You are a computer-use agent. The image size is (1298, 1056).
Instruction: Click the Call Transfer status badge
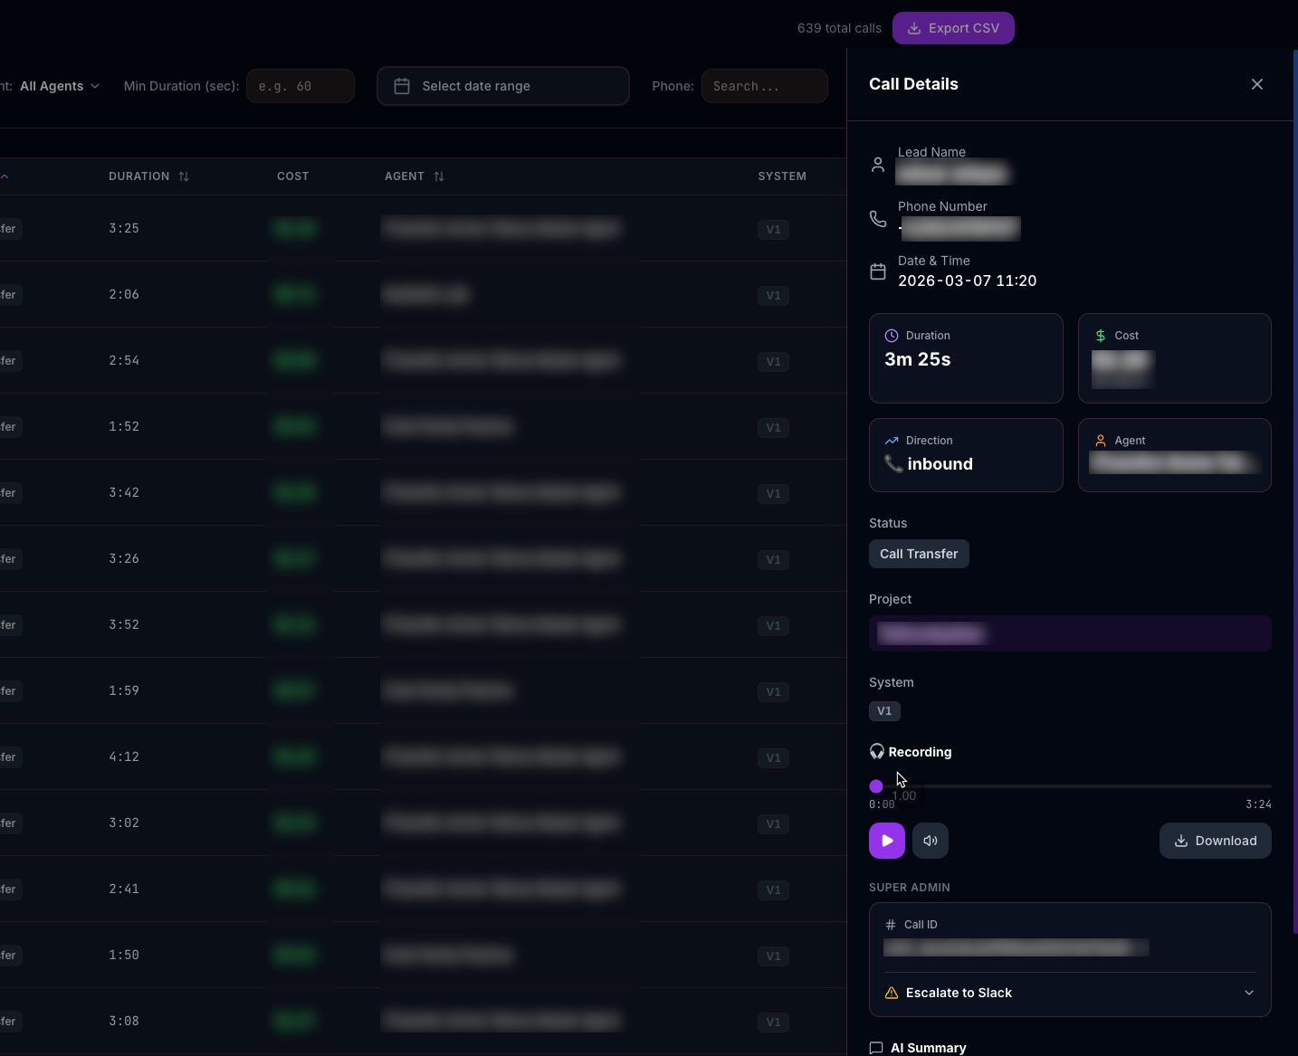pyautogui.click(x=919, y=554)
